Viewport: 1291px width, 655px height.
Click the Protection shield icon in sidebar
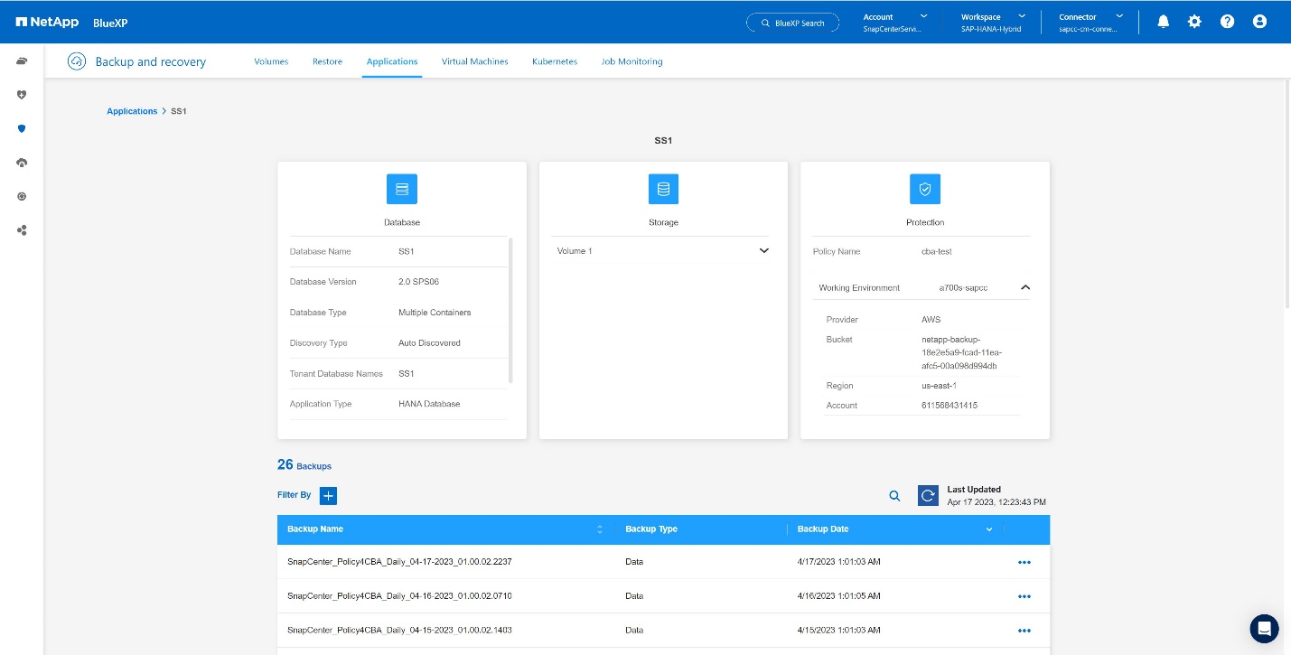click(22, 128)
